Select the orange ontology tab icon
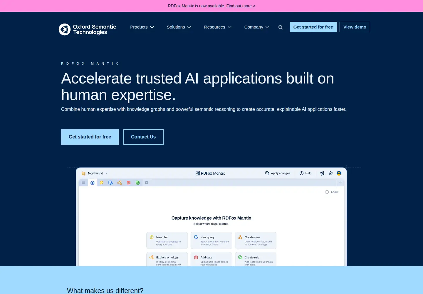 click(120, 183)
